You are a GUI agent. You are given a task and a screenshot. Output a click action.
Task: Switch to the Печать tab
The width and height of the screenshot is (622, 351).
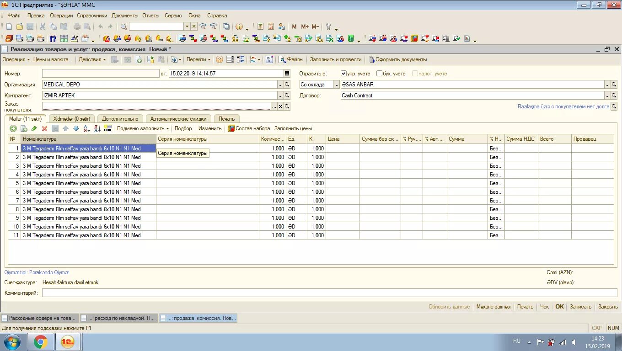tap(227, 119)
